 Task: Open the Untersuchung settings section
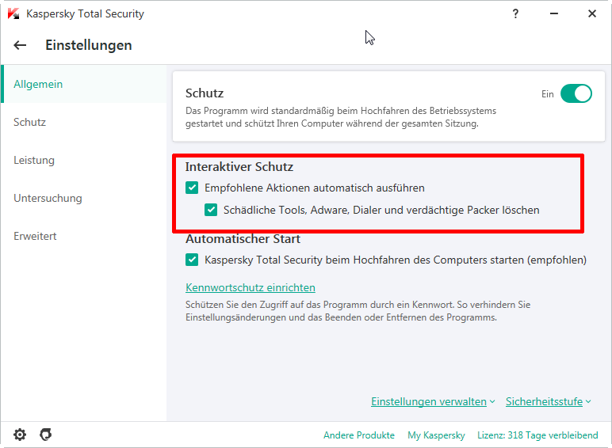(x=84, y=199)
